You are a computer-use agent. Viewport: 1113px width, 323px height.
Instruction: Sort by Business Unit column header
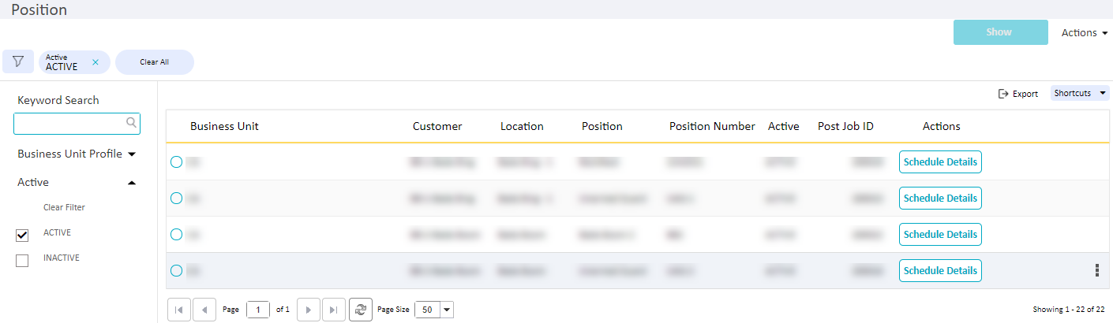224,126
